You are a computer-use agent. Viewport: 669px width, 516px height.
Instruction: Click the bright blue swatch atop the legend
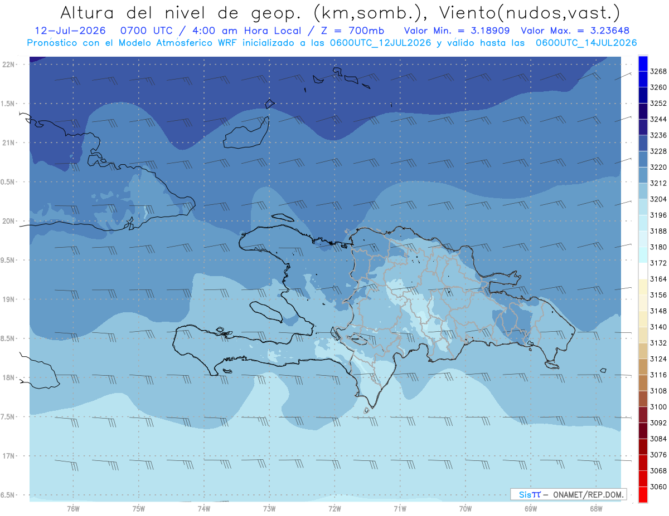coord(642,63)
